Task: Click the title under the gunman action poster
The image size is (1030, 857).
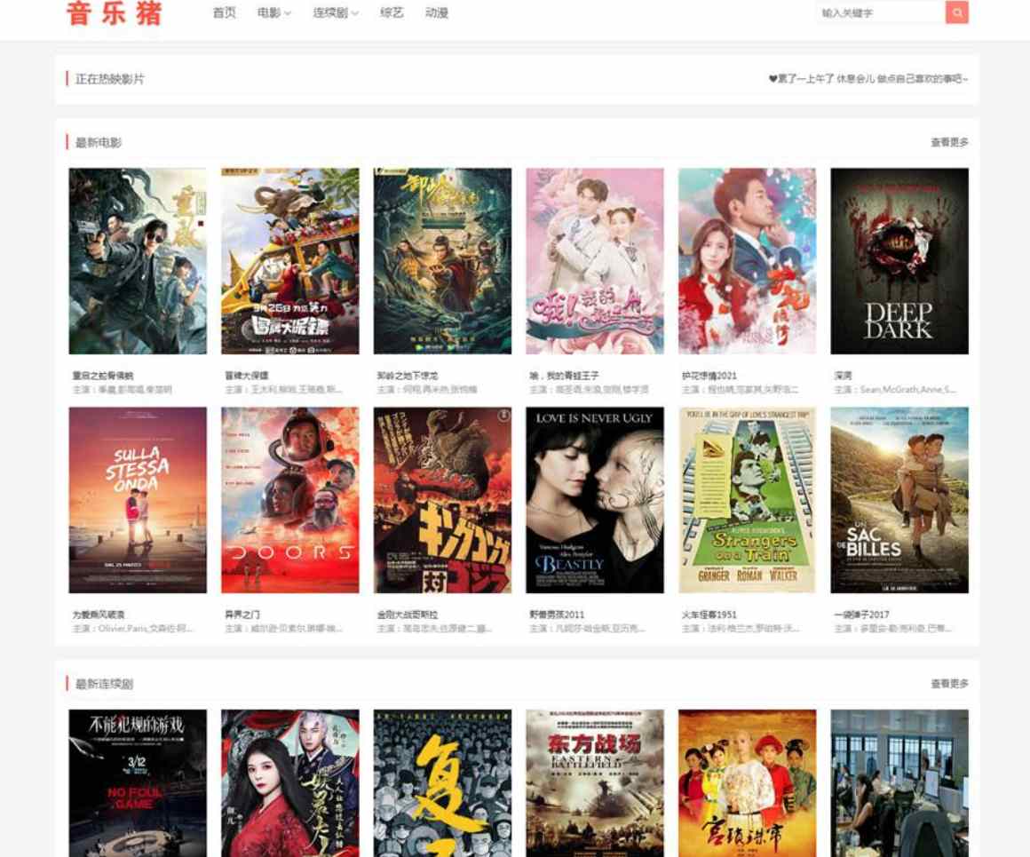Action: click(102, 376)
